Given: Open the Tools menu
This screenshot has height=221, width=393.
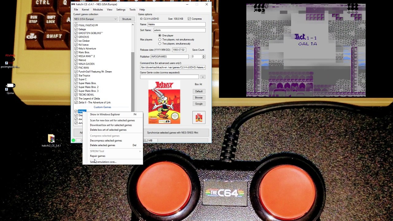Looking at the screenshot, I should coord(132,10).
